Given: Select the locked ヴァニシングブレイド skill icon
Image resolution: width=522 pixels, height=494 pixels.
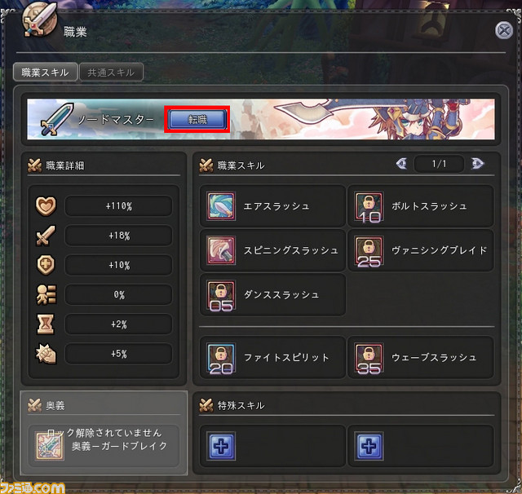Looking at the screenshot, I should (x=369, y=250).
